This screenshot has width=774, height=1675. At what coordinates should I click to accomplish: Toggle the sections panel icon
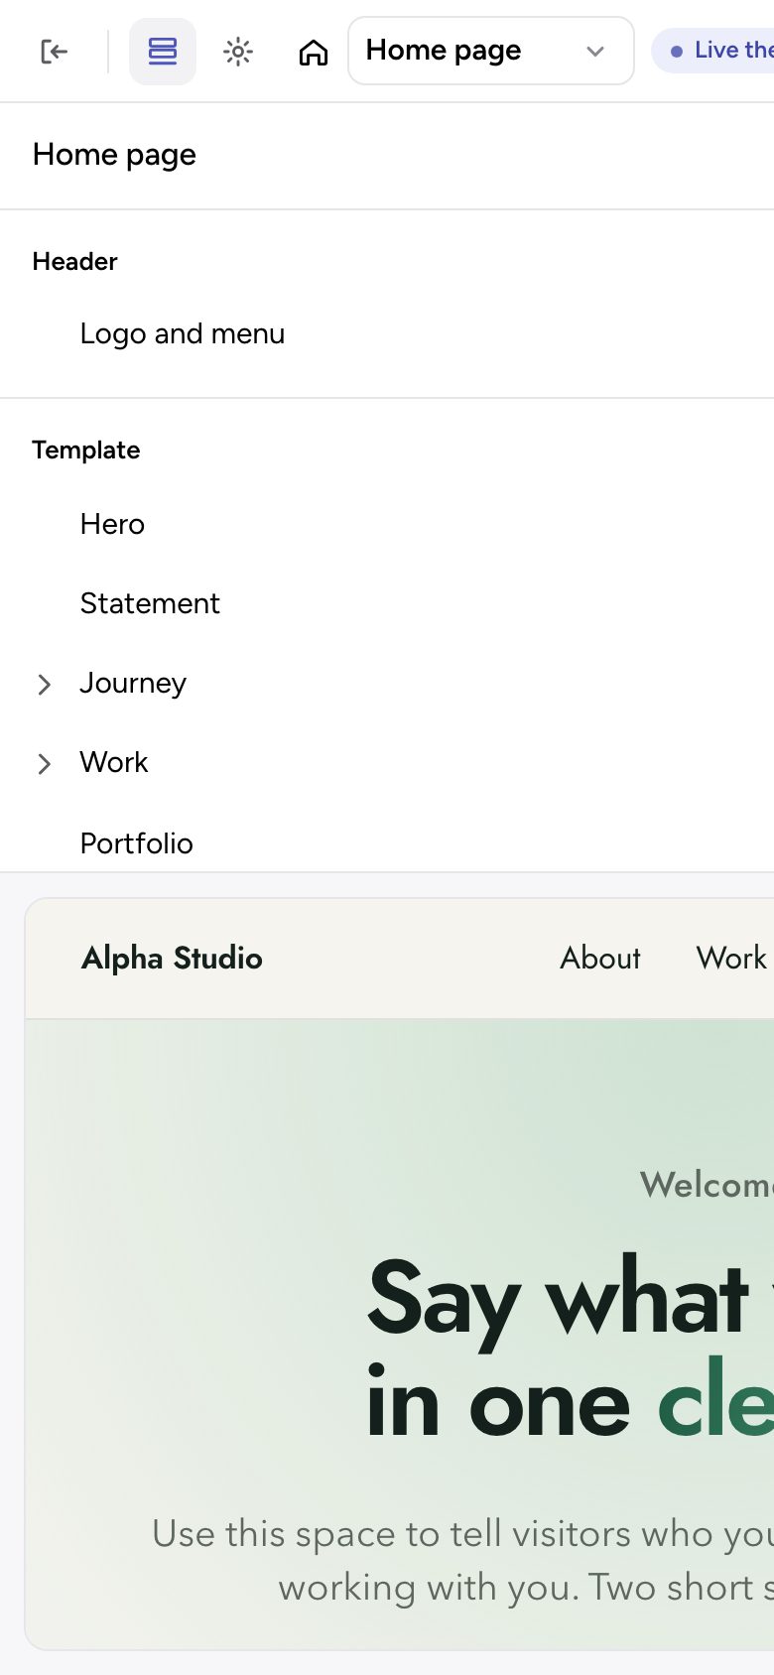point(163,51)
